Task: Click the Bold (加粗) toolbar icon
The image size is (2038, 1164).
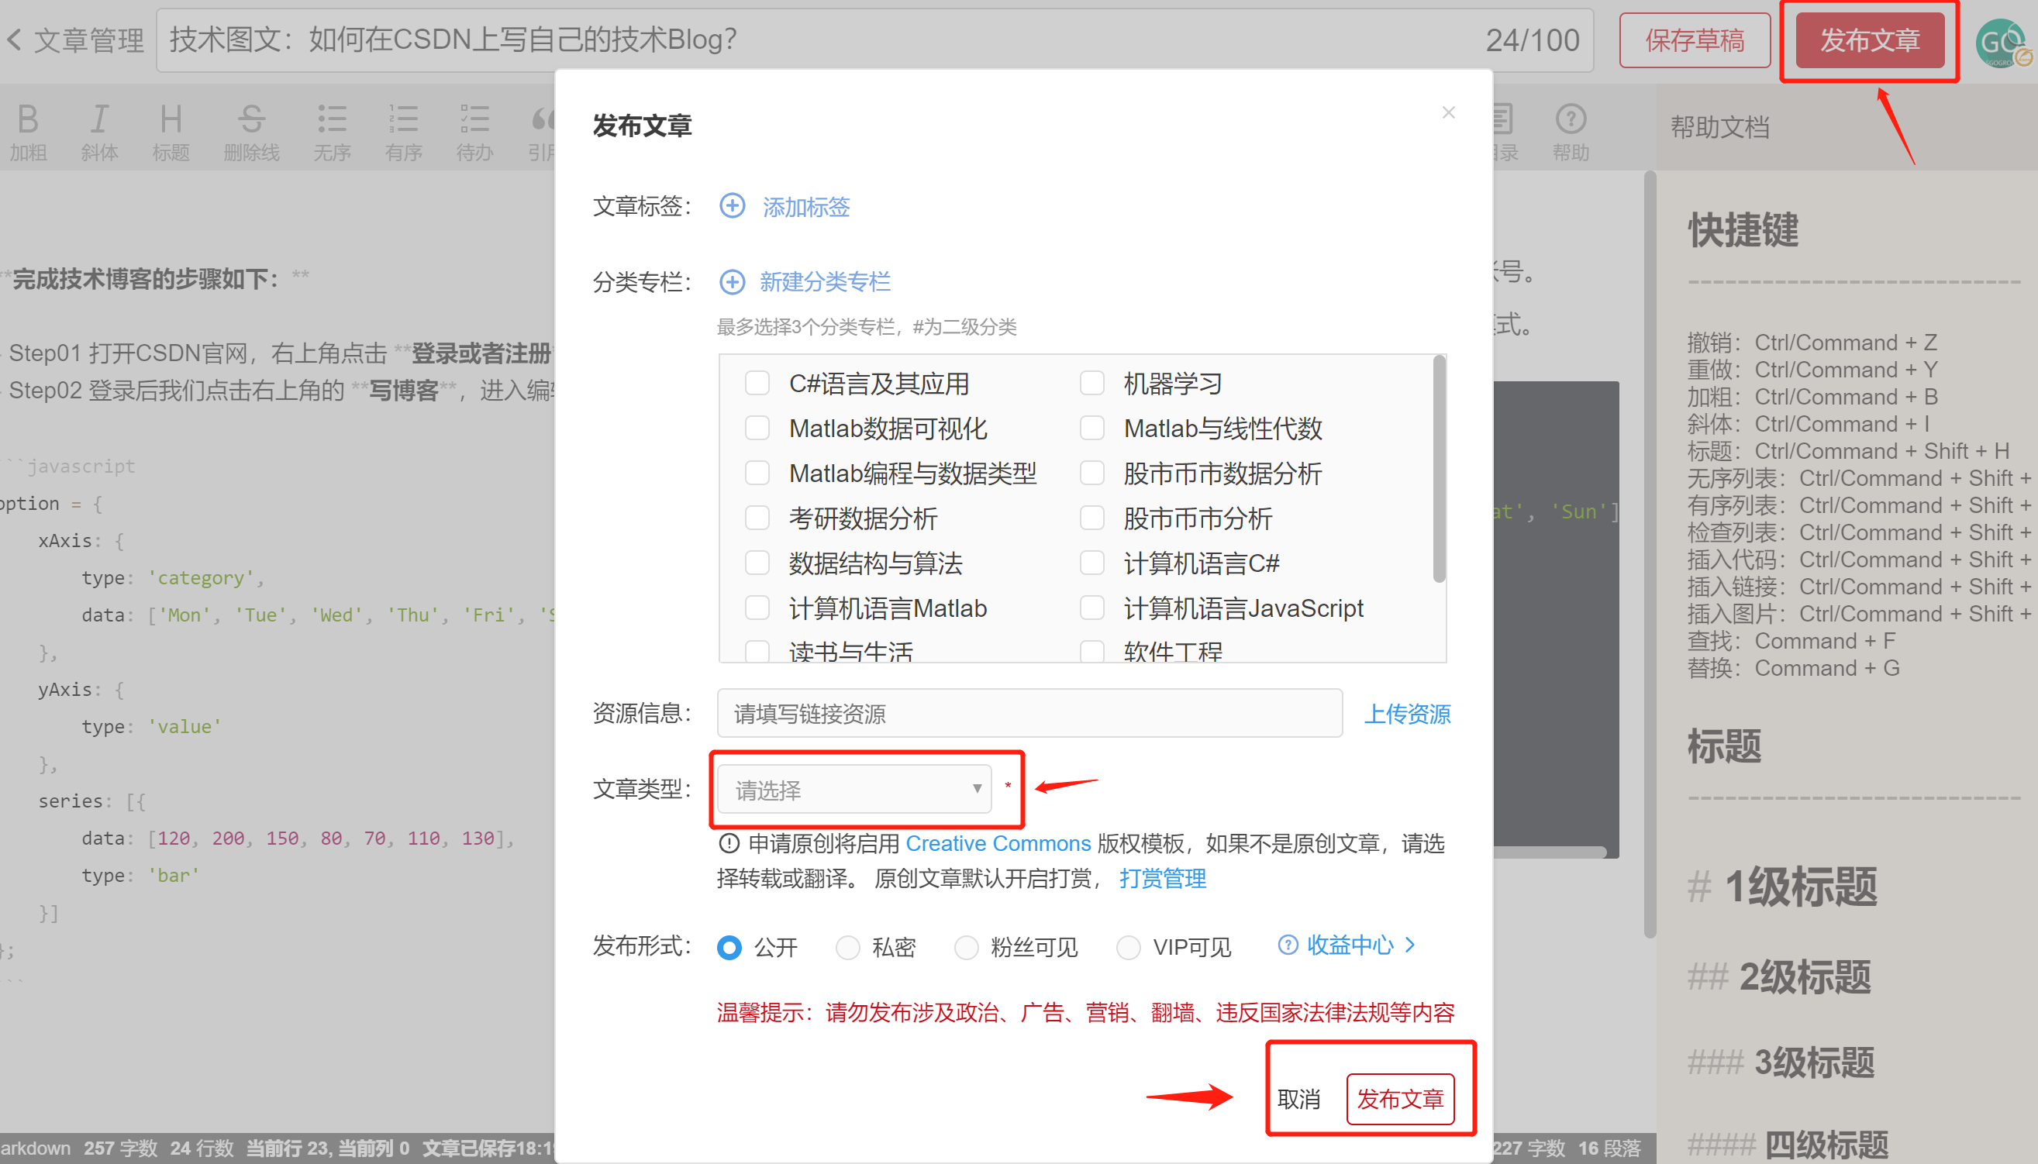Action: [28, 132]
